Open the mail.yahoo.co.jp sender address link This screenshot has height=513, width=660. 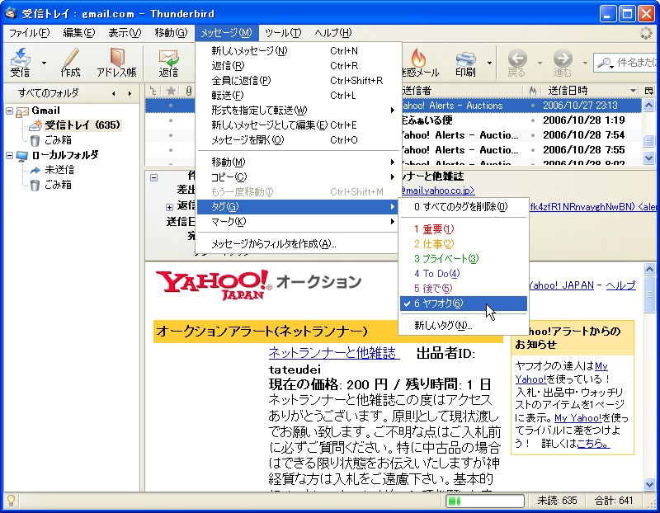pos(438,191)
